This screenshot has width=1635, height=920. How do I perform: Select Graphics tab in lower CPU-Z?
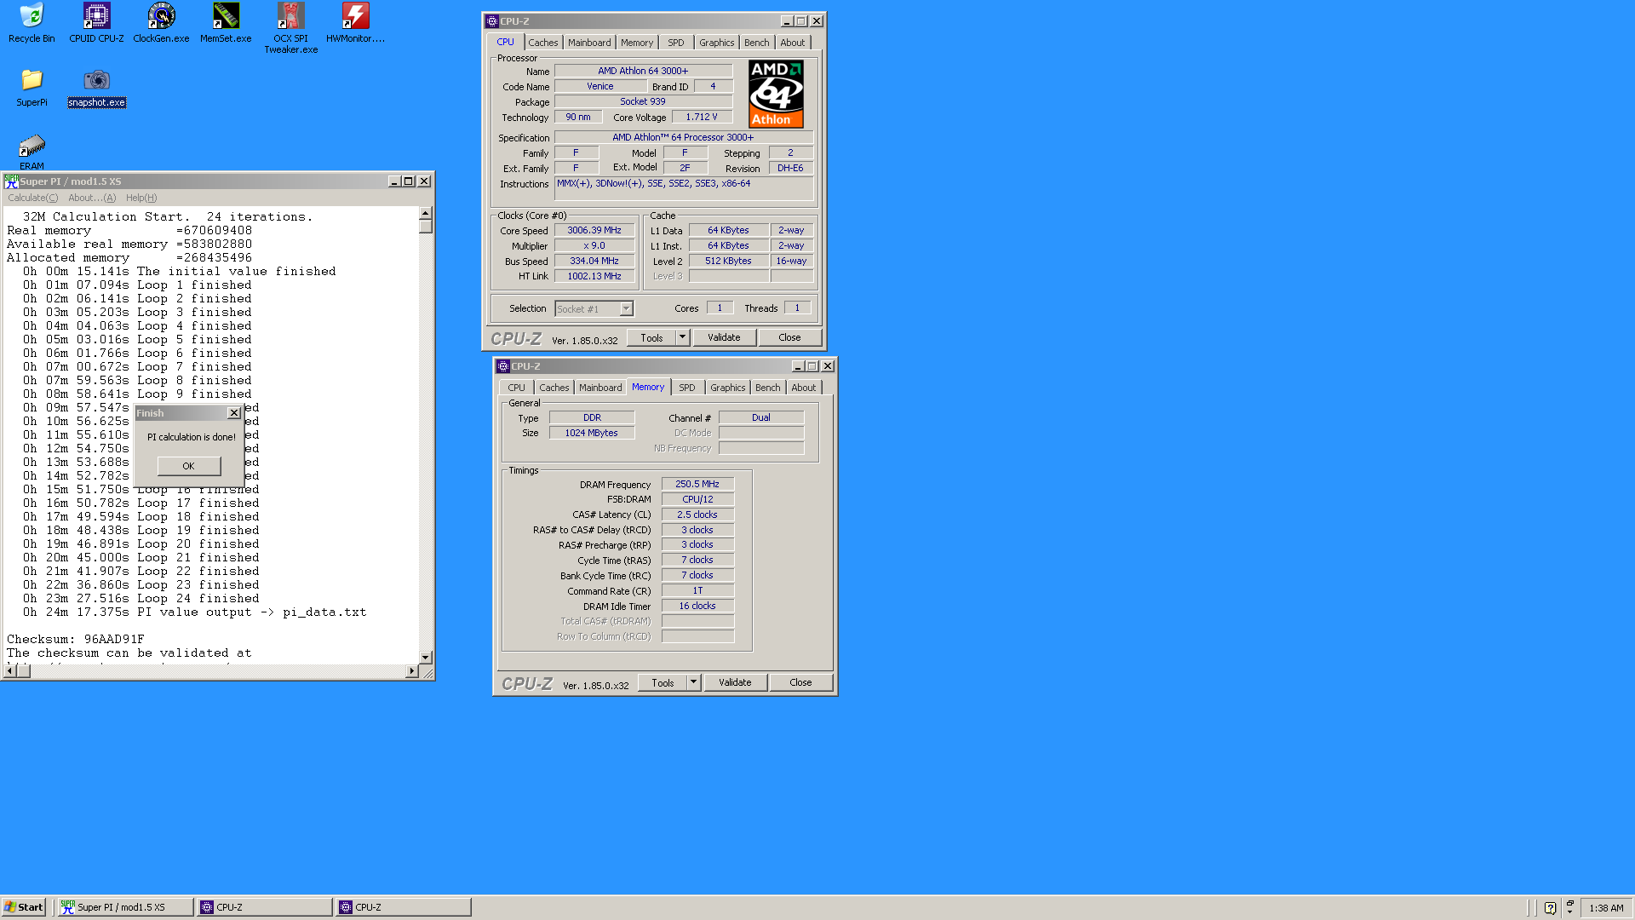click(727, 388)
